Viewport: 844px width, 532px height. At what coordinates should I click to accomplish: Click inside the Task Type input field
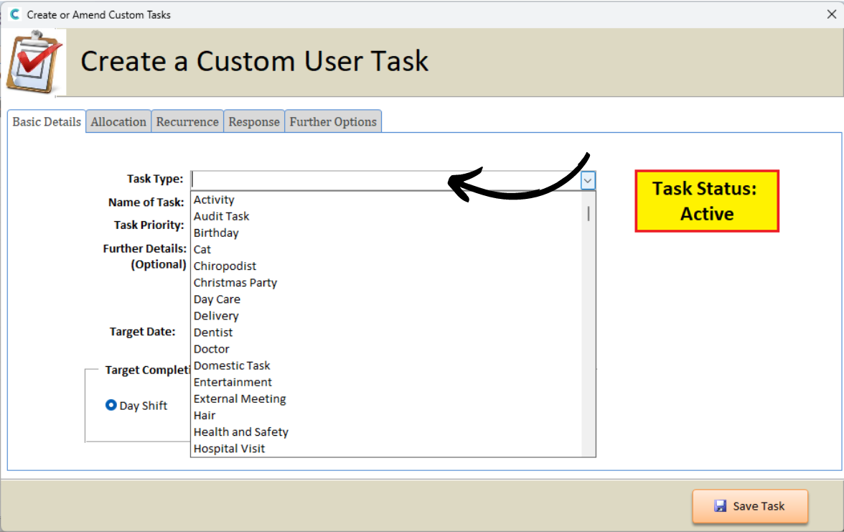point(386,180)
